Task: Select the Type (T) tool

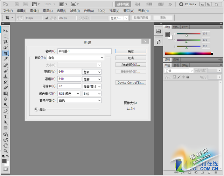Action: click(x=6, y=116)
